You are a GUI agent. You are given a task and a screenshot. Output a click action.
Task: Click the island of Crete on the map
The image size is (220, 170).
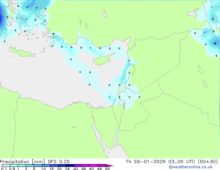click(22, 52)
